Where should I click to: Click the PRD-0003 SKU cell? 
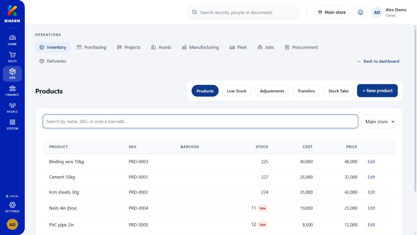[x=138, y=162]
